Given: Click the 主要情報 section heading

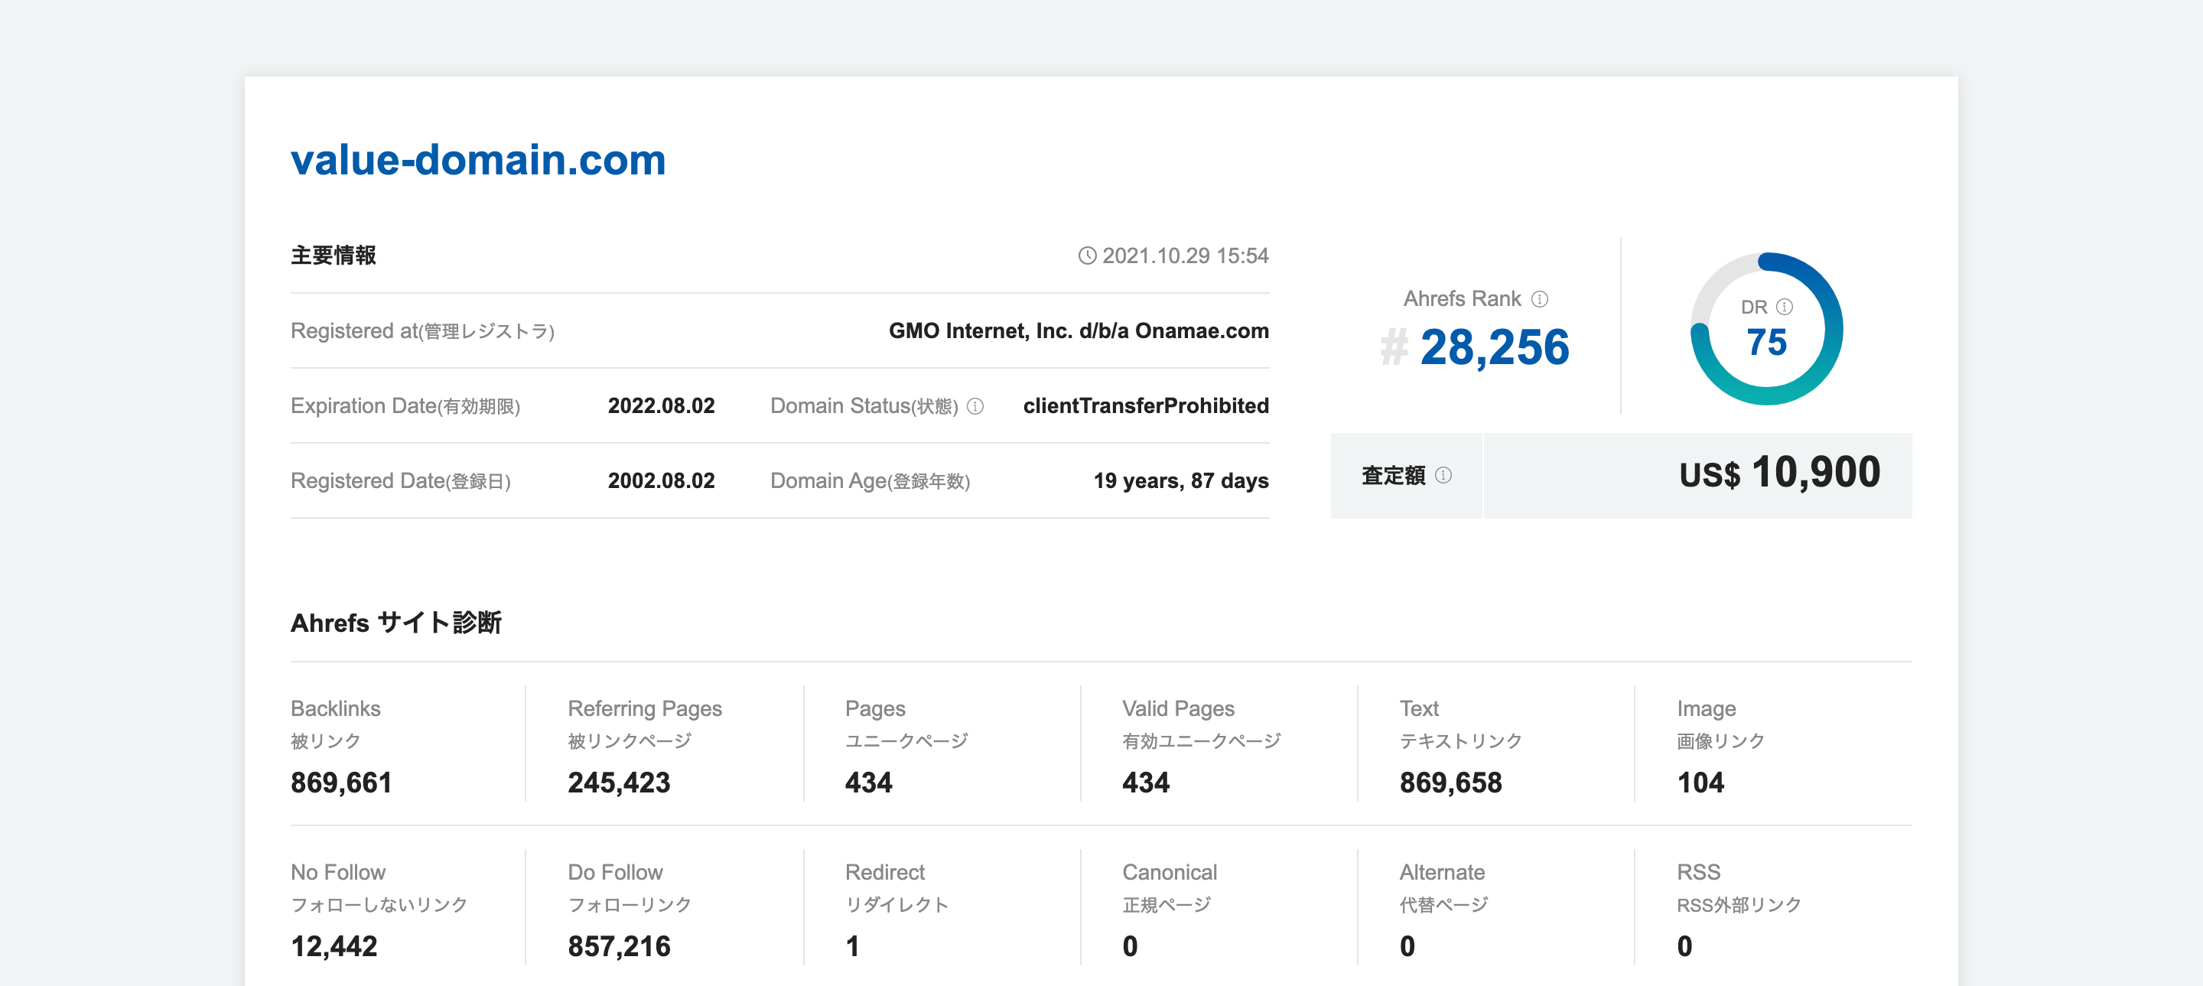Looking at the screenshot, I should [x=333, y=255].
